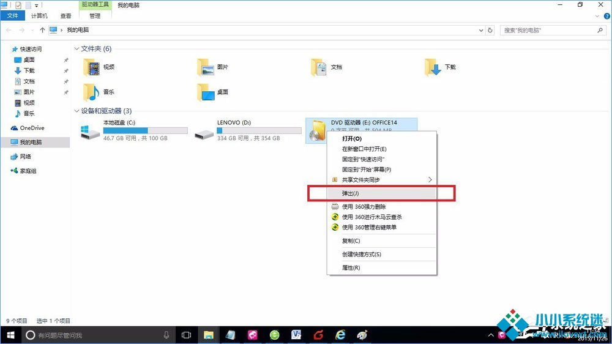This screenshot has width=612, height=344.
Task: Click the search magnifier icon
Action: [600, 30]
